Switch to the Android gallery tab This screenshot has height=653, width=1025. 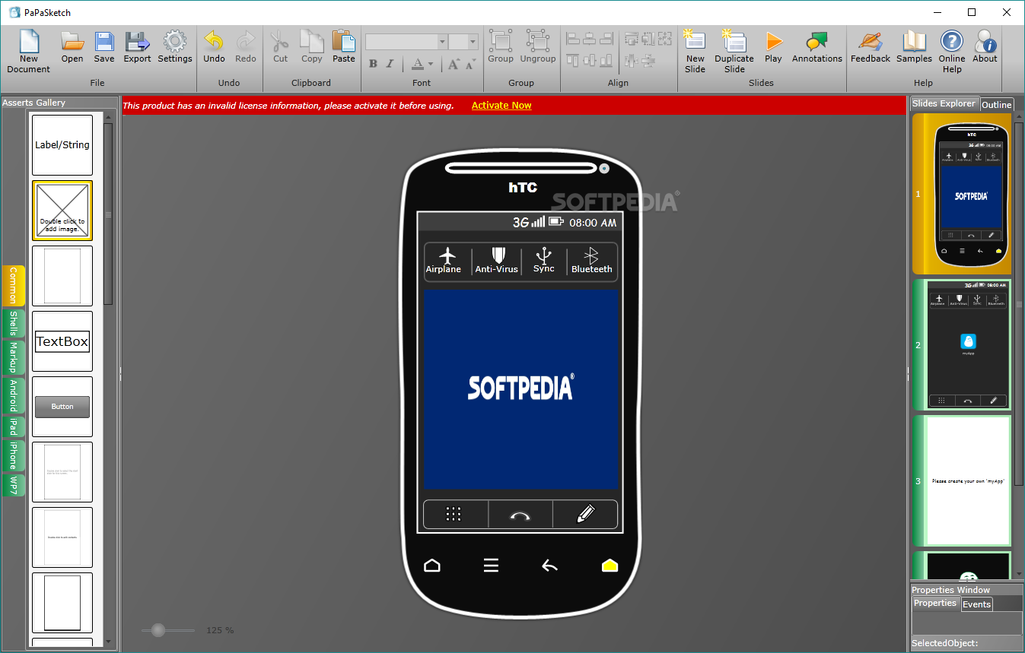coord(14,395)
